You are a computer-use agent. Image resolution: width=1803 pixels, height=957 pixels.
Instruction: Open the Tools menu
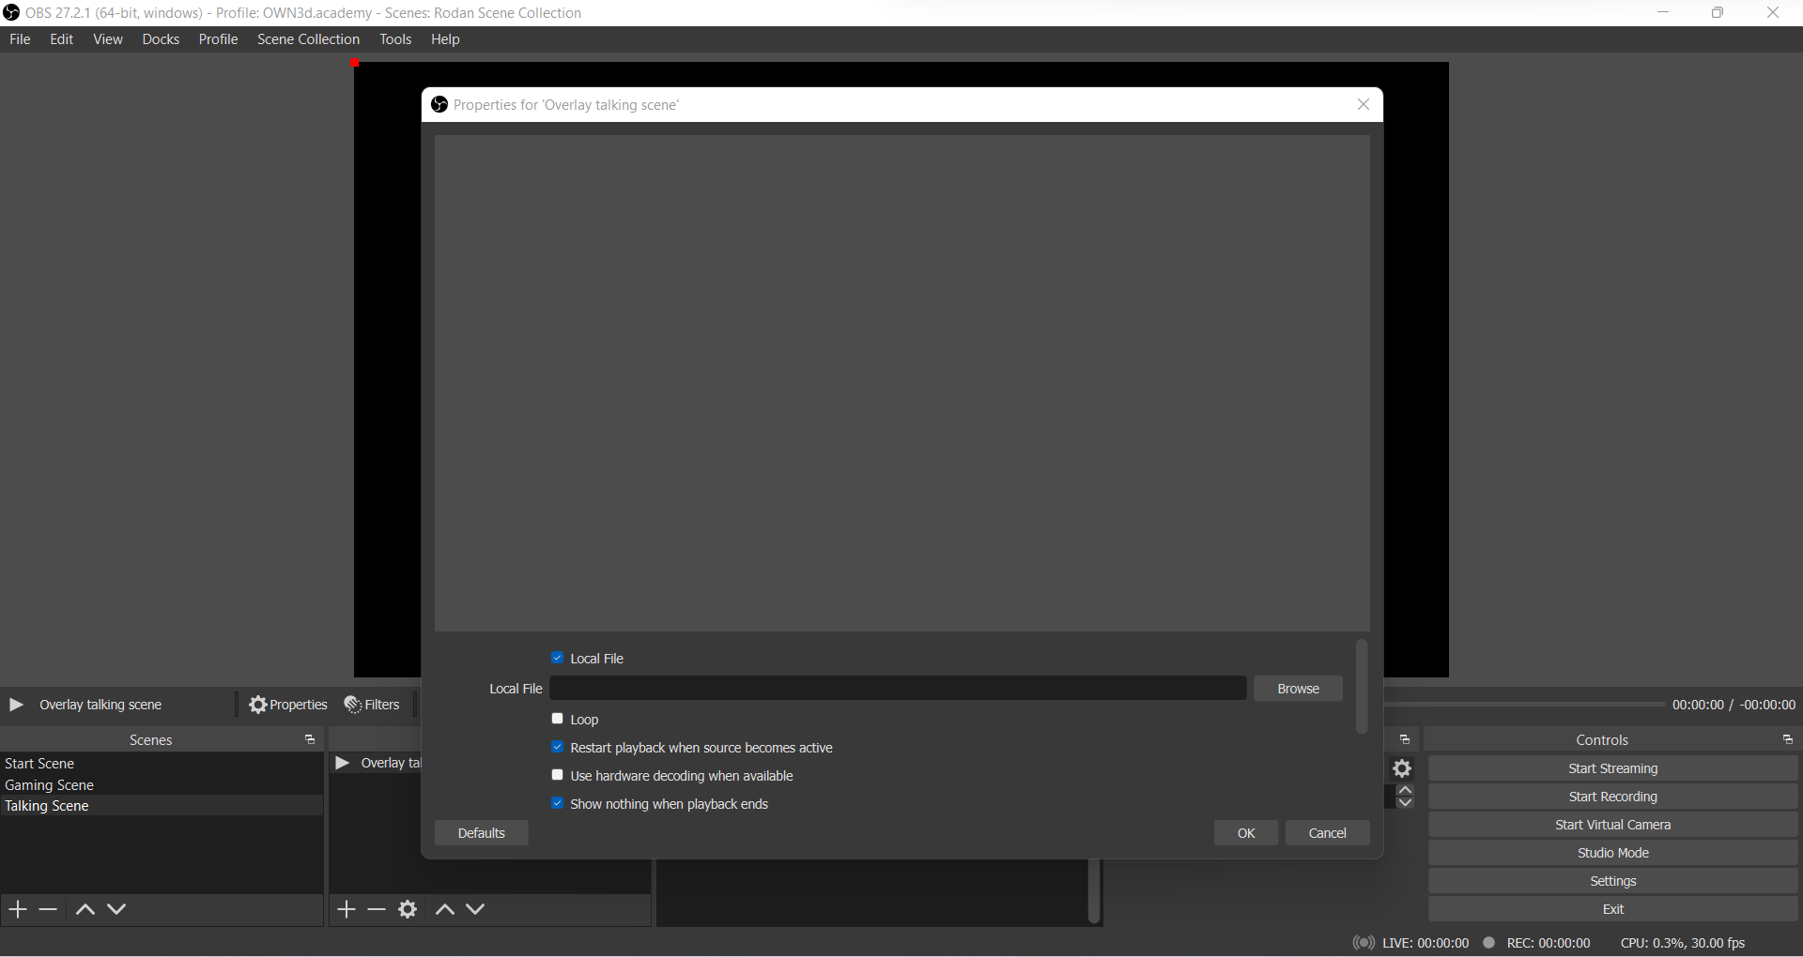(395, 39)
